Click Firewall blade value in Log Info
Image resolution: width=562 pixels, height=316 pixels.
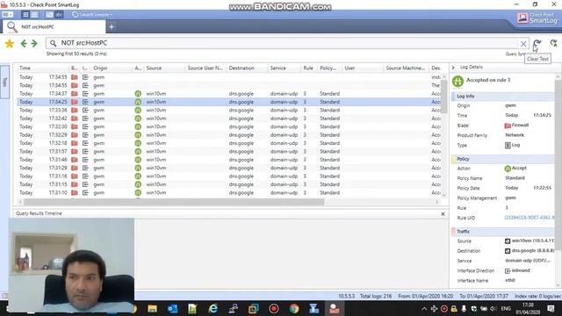[517, 125]
